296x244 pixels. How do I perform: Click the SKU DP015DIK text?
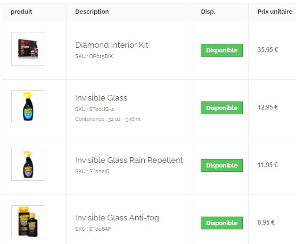click(x=94, y=57)
